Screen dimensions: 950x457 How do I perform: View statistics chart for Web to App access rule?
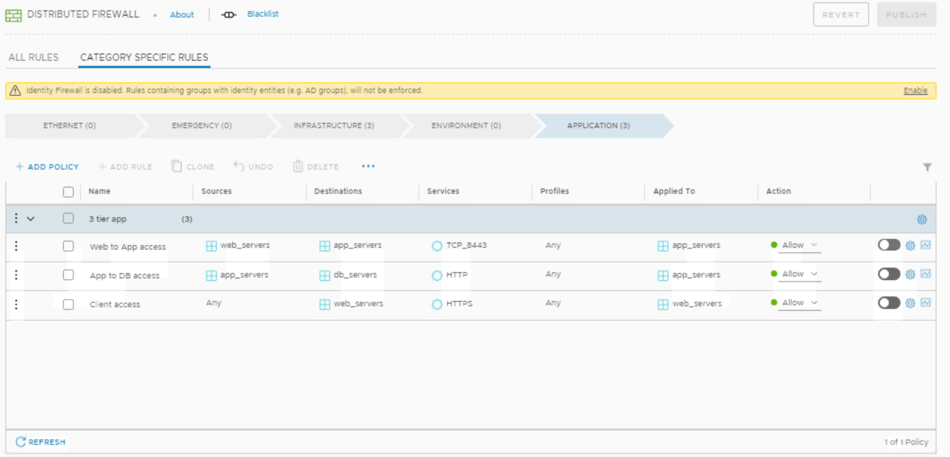click(925, 245)
